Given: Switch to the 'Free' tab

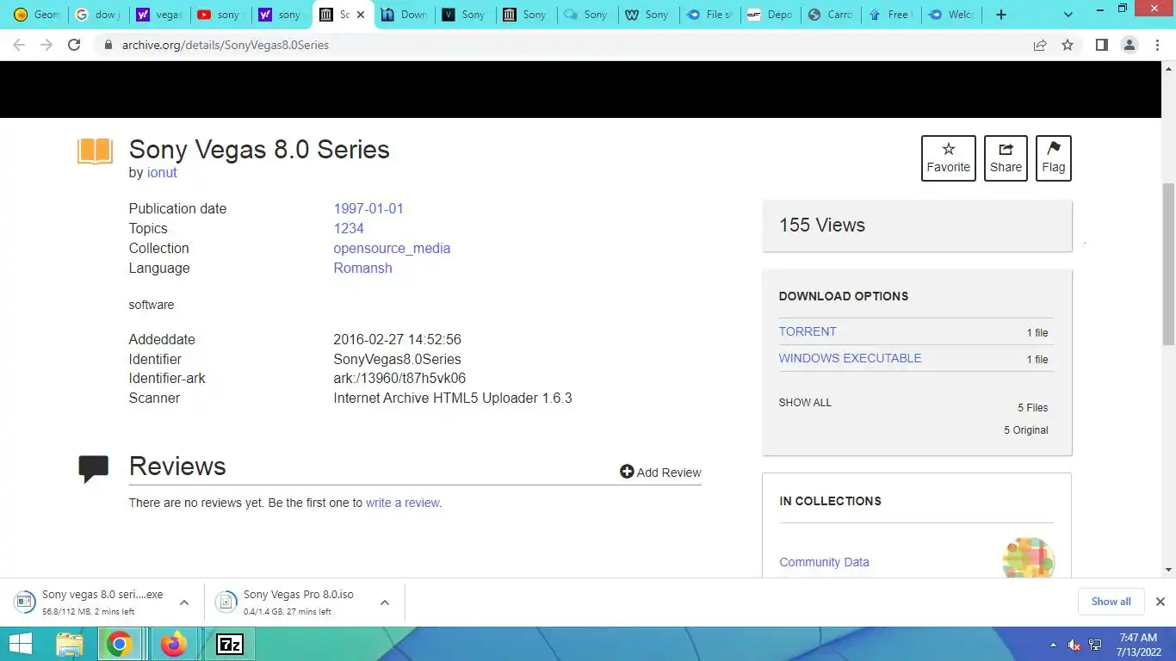Looking at the screenshot, I should tap(890, 15).
